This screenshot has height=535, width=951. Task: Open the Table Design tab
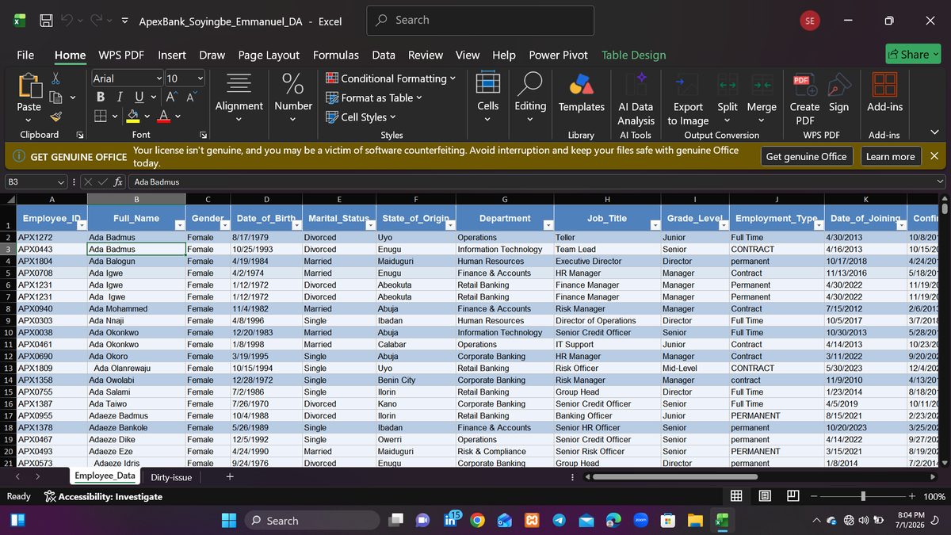(634, 55)
